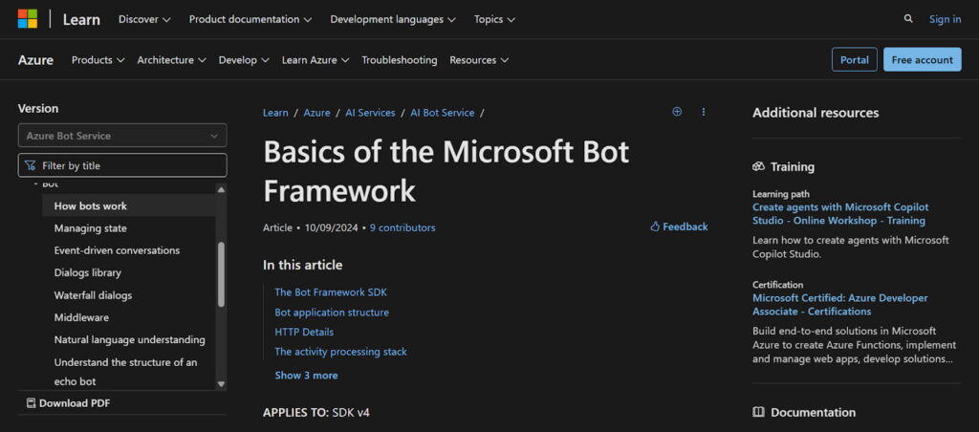Click the 10/09/2024 article date
The height and width of the screenshot is (432, 979).
point(332,227)
